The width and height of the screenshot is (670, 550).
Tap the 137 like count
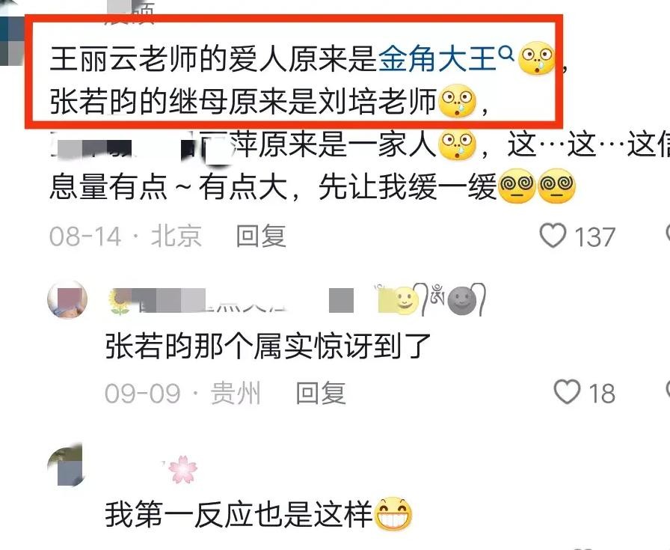594,236
